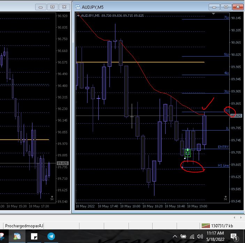The width and height of the screenshot is (245, 243).
Task: Click the battery status tray icon
Action: (183, 237)
